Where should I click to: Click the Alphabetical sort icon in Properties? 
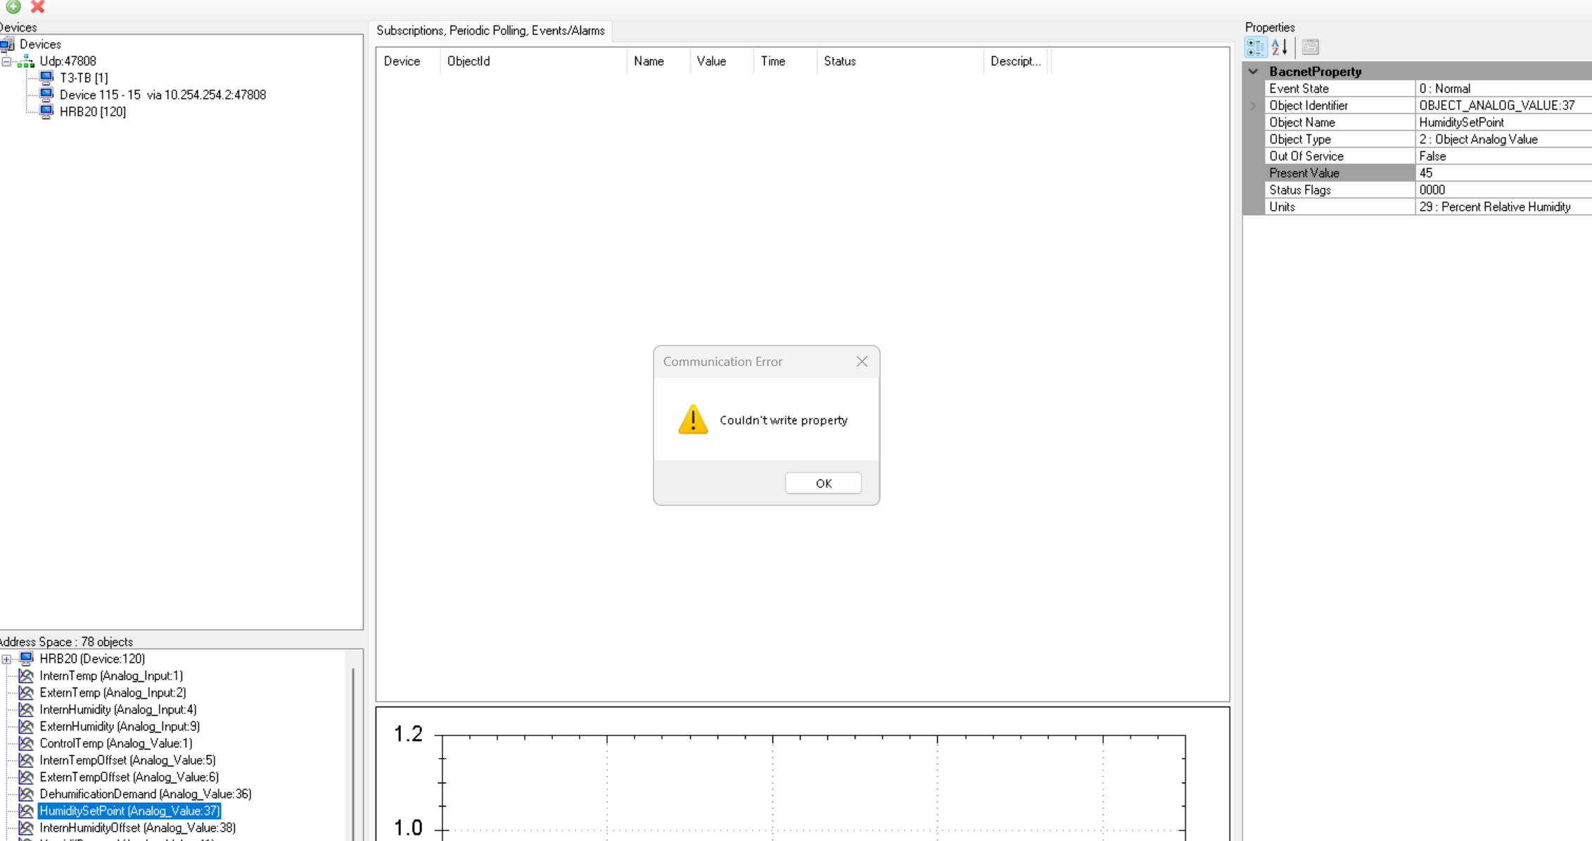[1279, 47]
